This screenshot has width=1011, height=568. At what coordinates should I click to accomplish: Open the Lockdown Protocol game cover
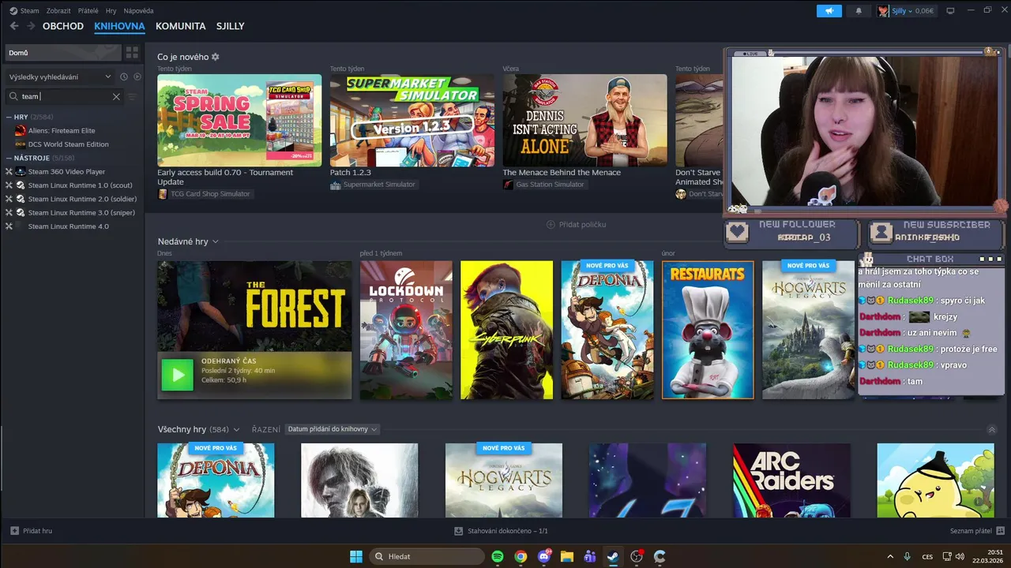click(406, 331)
